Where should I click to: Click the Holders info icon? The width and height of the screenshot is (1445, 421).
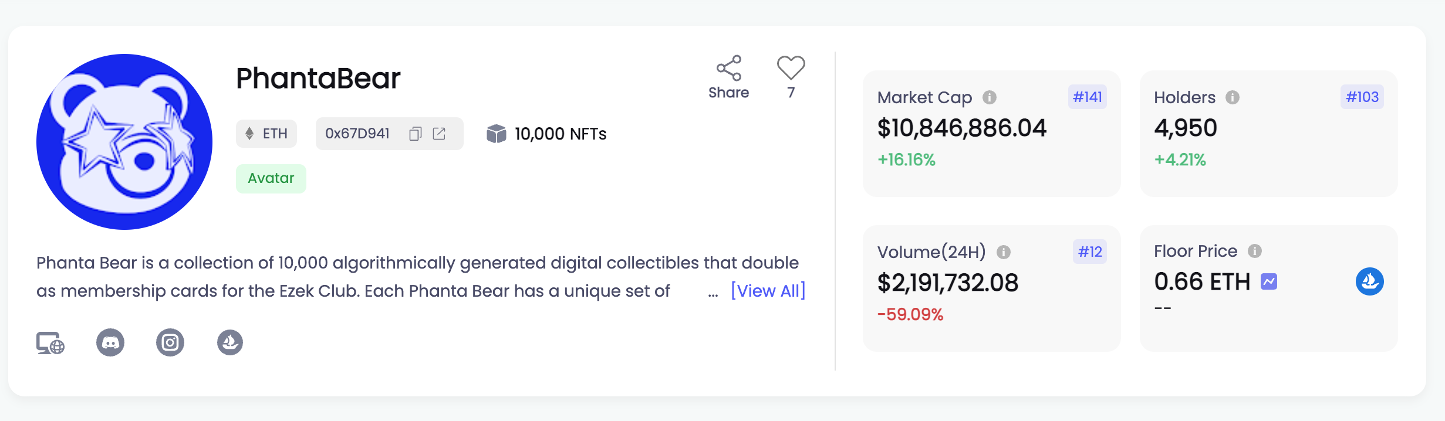point(1232,97)
